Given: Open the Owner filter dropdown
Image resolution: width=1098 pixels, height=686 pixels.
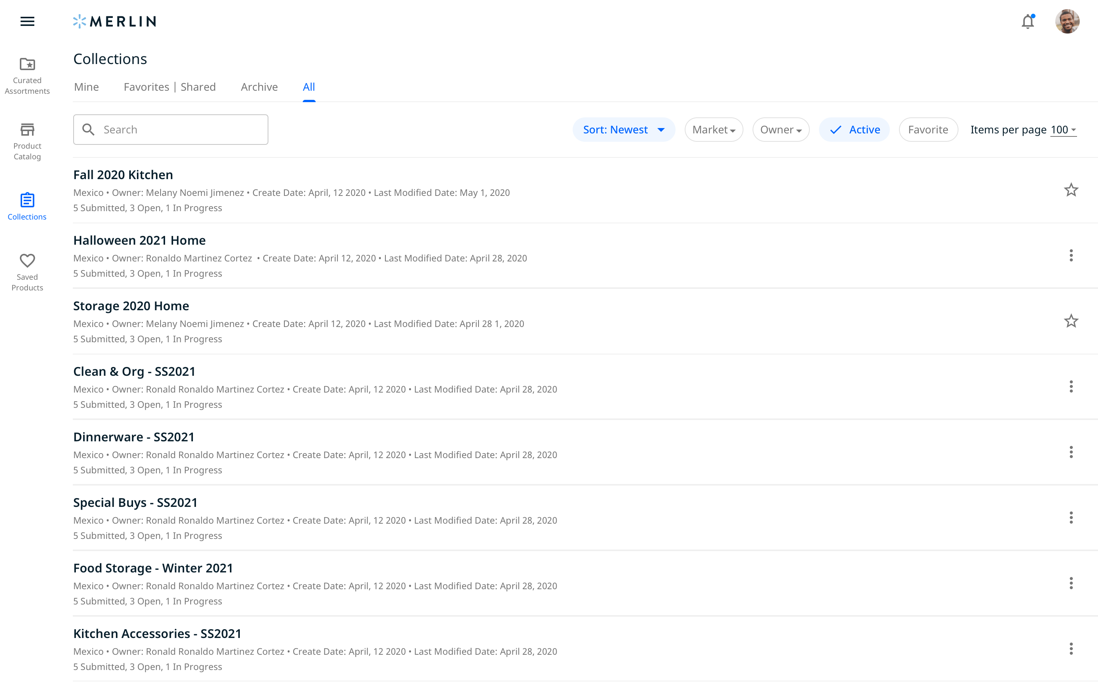Looking at the screenshot, I should click(780, 130).
